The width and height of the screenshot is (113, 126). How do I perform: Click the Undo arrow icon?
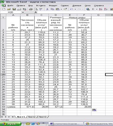coord(72,9)
